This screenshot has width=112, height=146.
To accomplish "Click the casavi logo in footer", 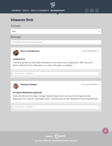I will point(60,136).
